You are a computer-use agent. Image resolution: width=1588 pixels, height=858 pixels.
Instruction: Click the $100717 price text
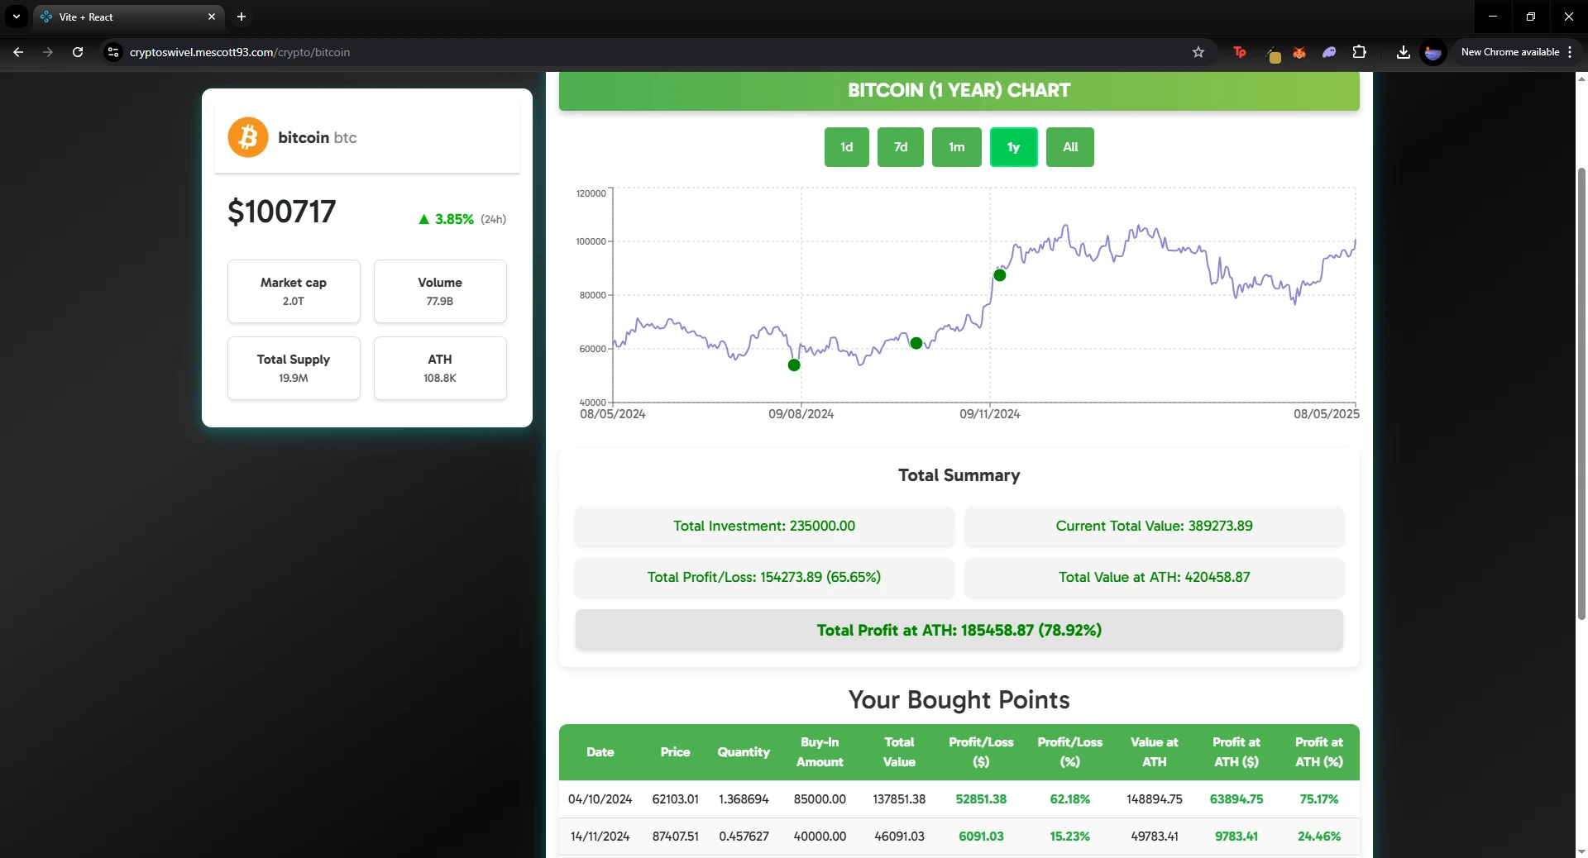[282, 212]
